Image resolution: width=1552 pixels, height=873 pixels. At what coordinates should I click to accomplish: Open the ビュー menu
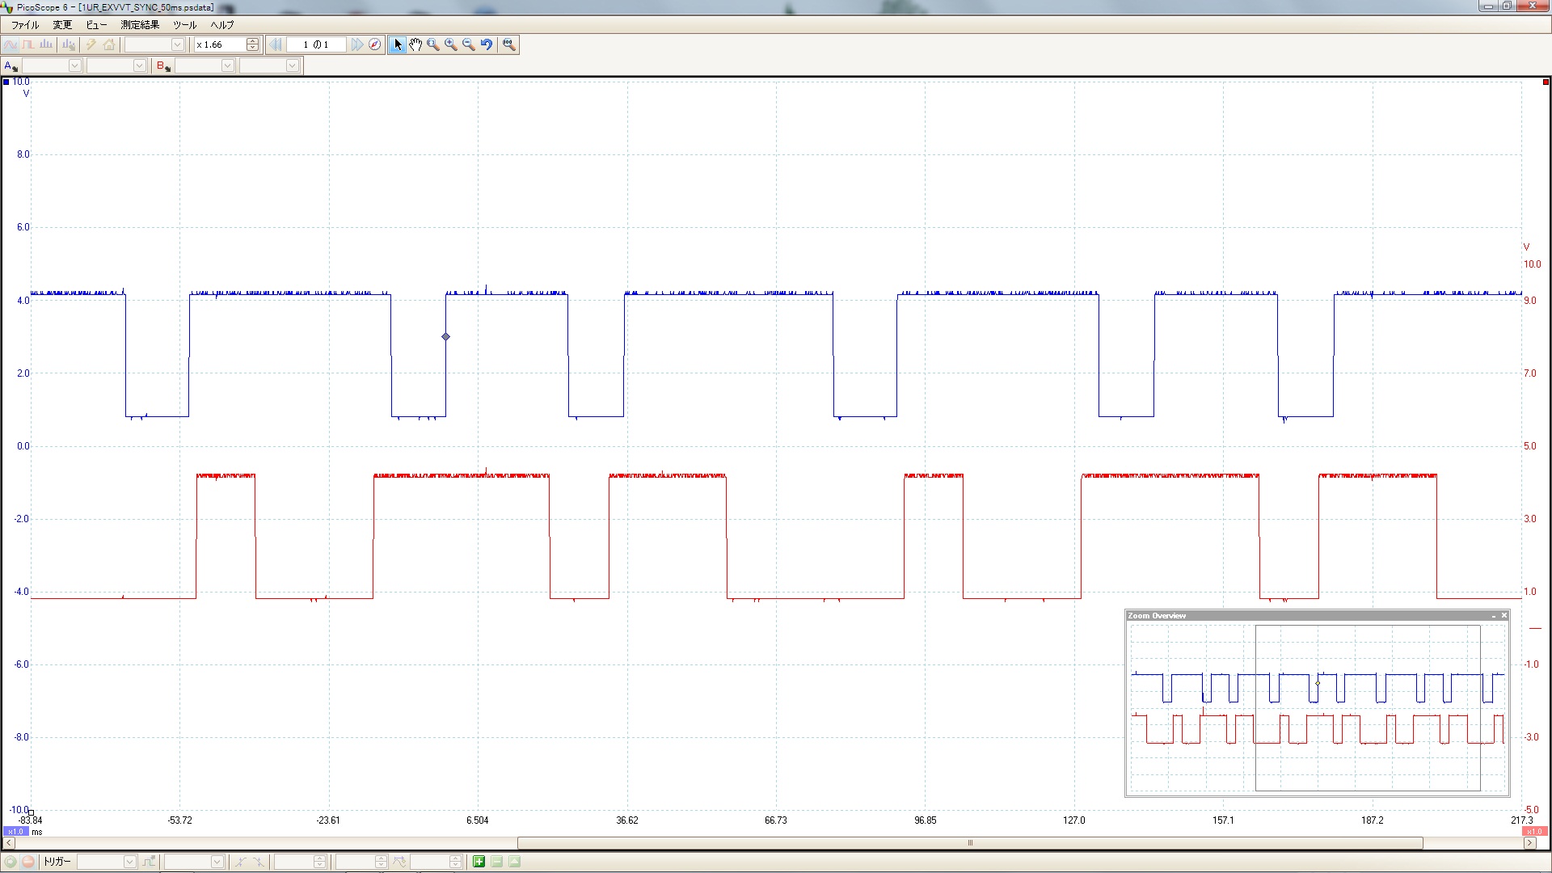click(96, 25)
